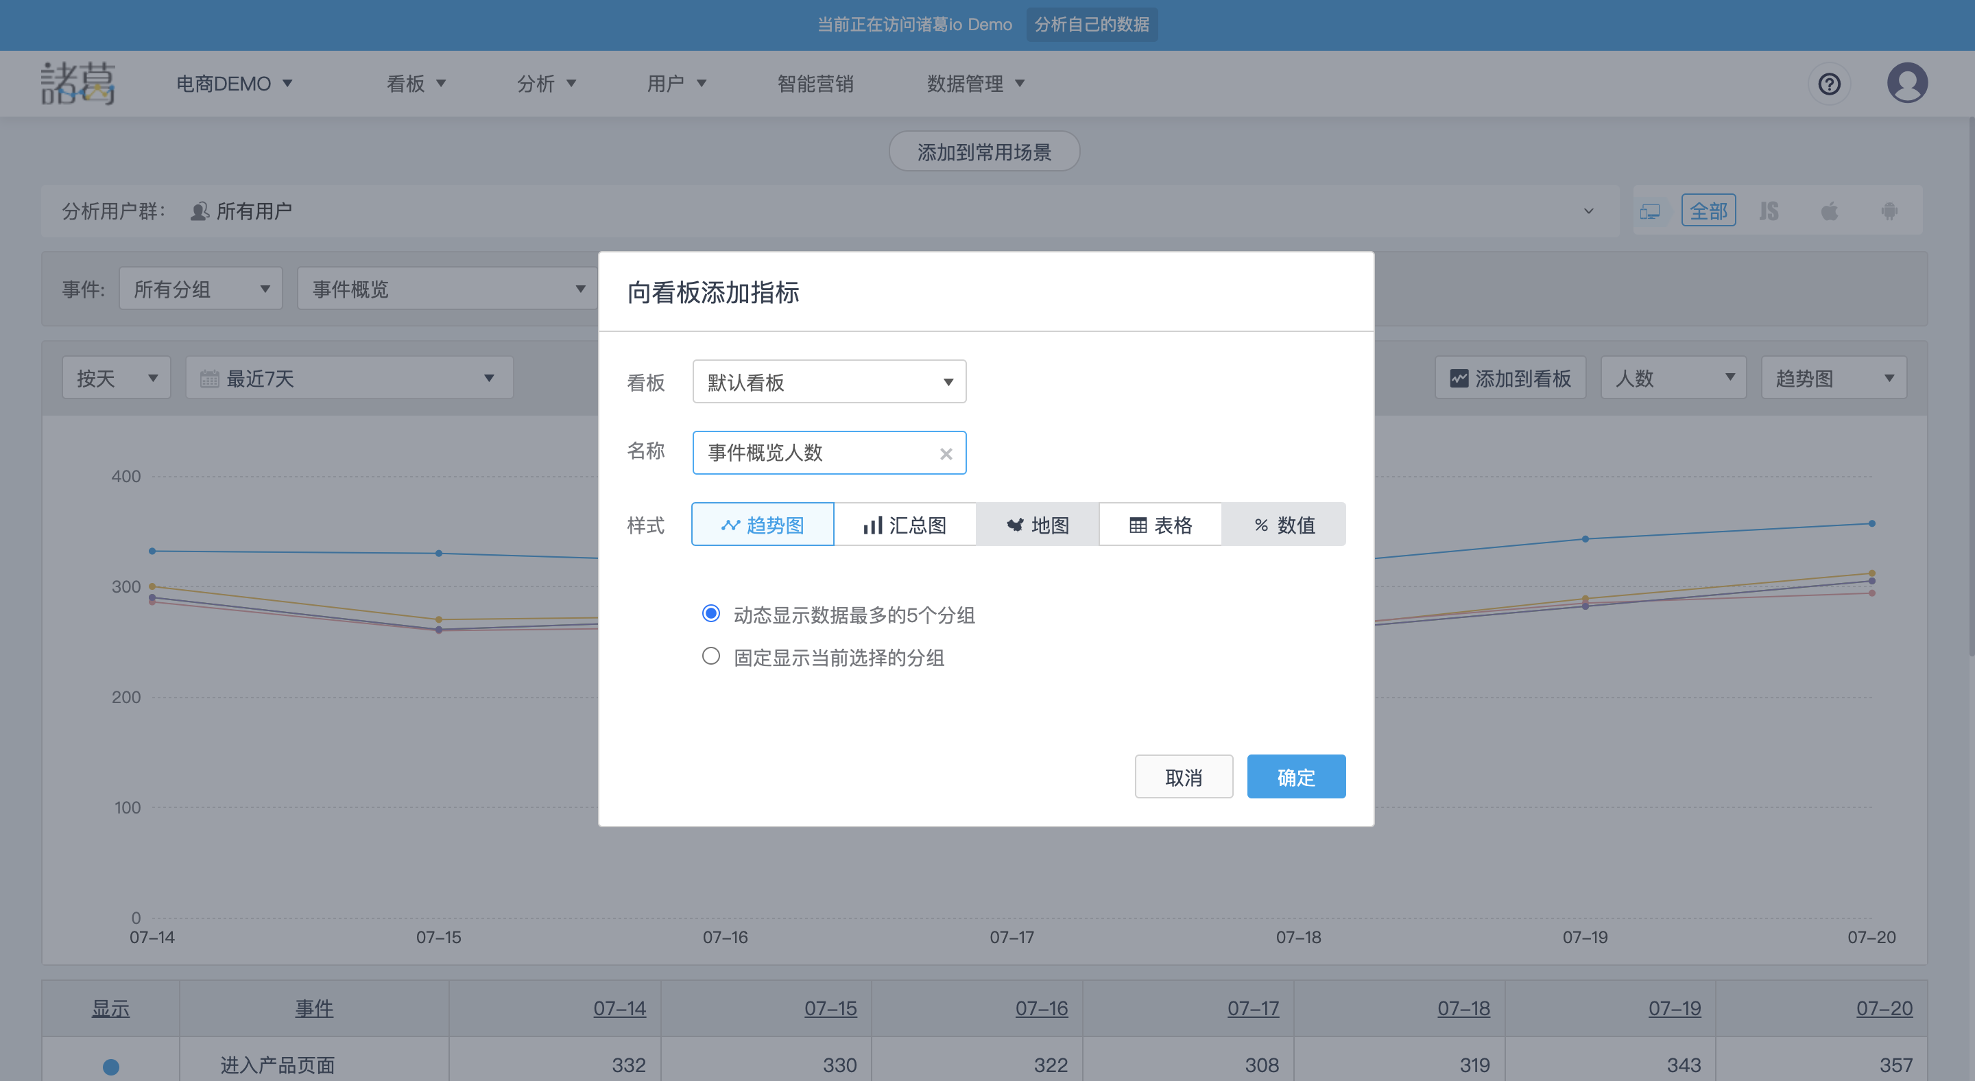Click the 07-20 blue data point on chart
Screen dimensions: 1975x1081
click(x=1871, y=523)
